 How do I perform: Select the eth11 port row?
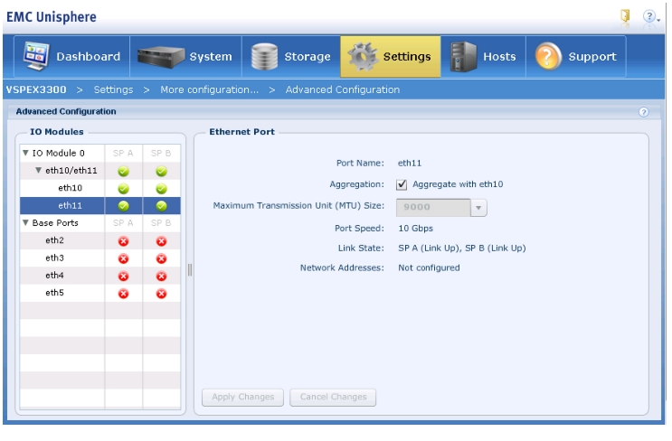[99, 205]
